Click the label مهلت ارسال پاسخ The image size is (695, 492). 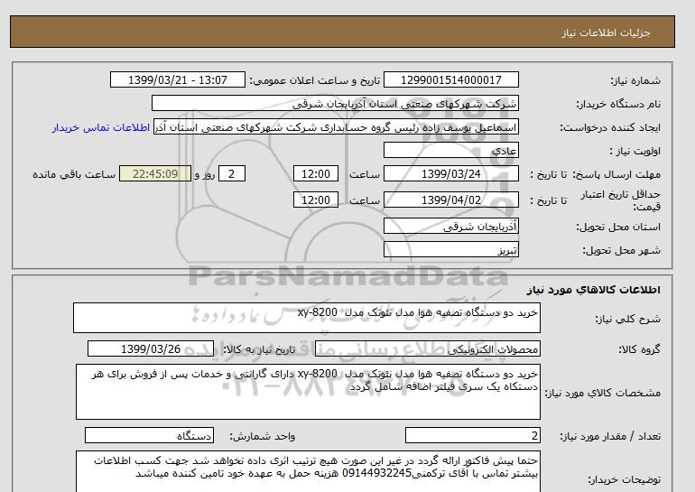coord(616,174)
